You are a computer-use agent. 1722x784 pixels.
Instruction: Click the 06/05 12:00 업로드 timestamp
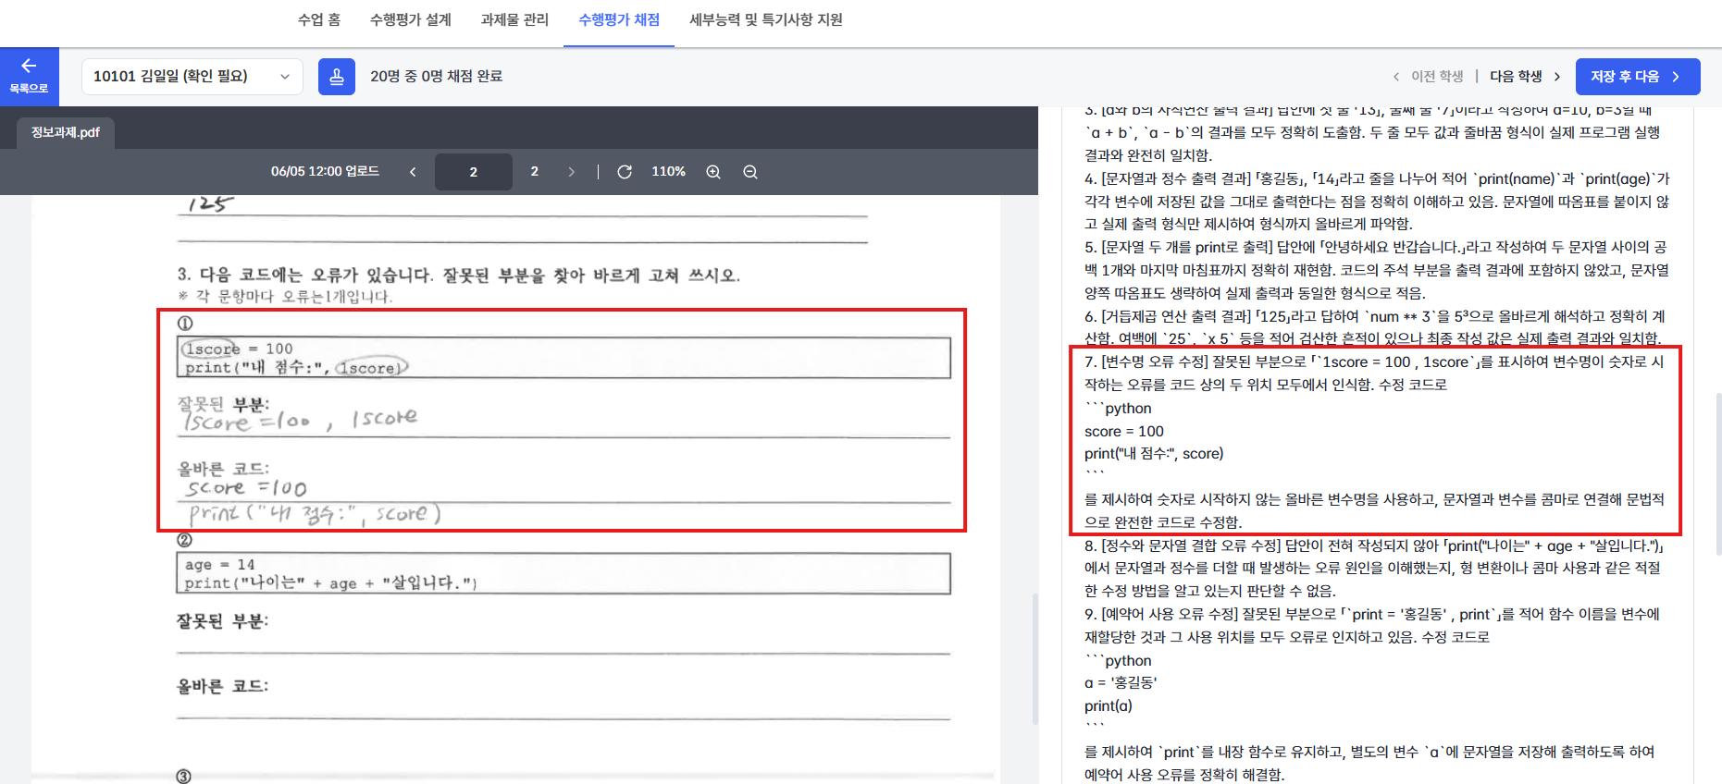click(325, 172)
